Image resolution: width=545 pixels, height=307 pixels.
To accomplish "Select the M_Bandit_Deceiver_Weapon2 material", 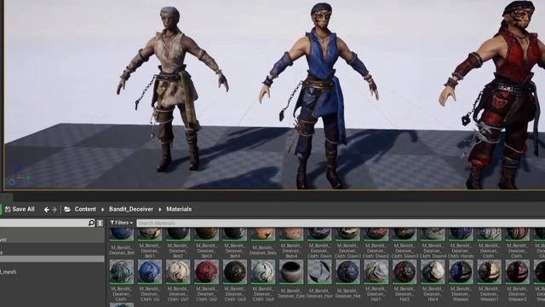I will coord(517,281).
